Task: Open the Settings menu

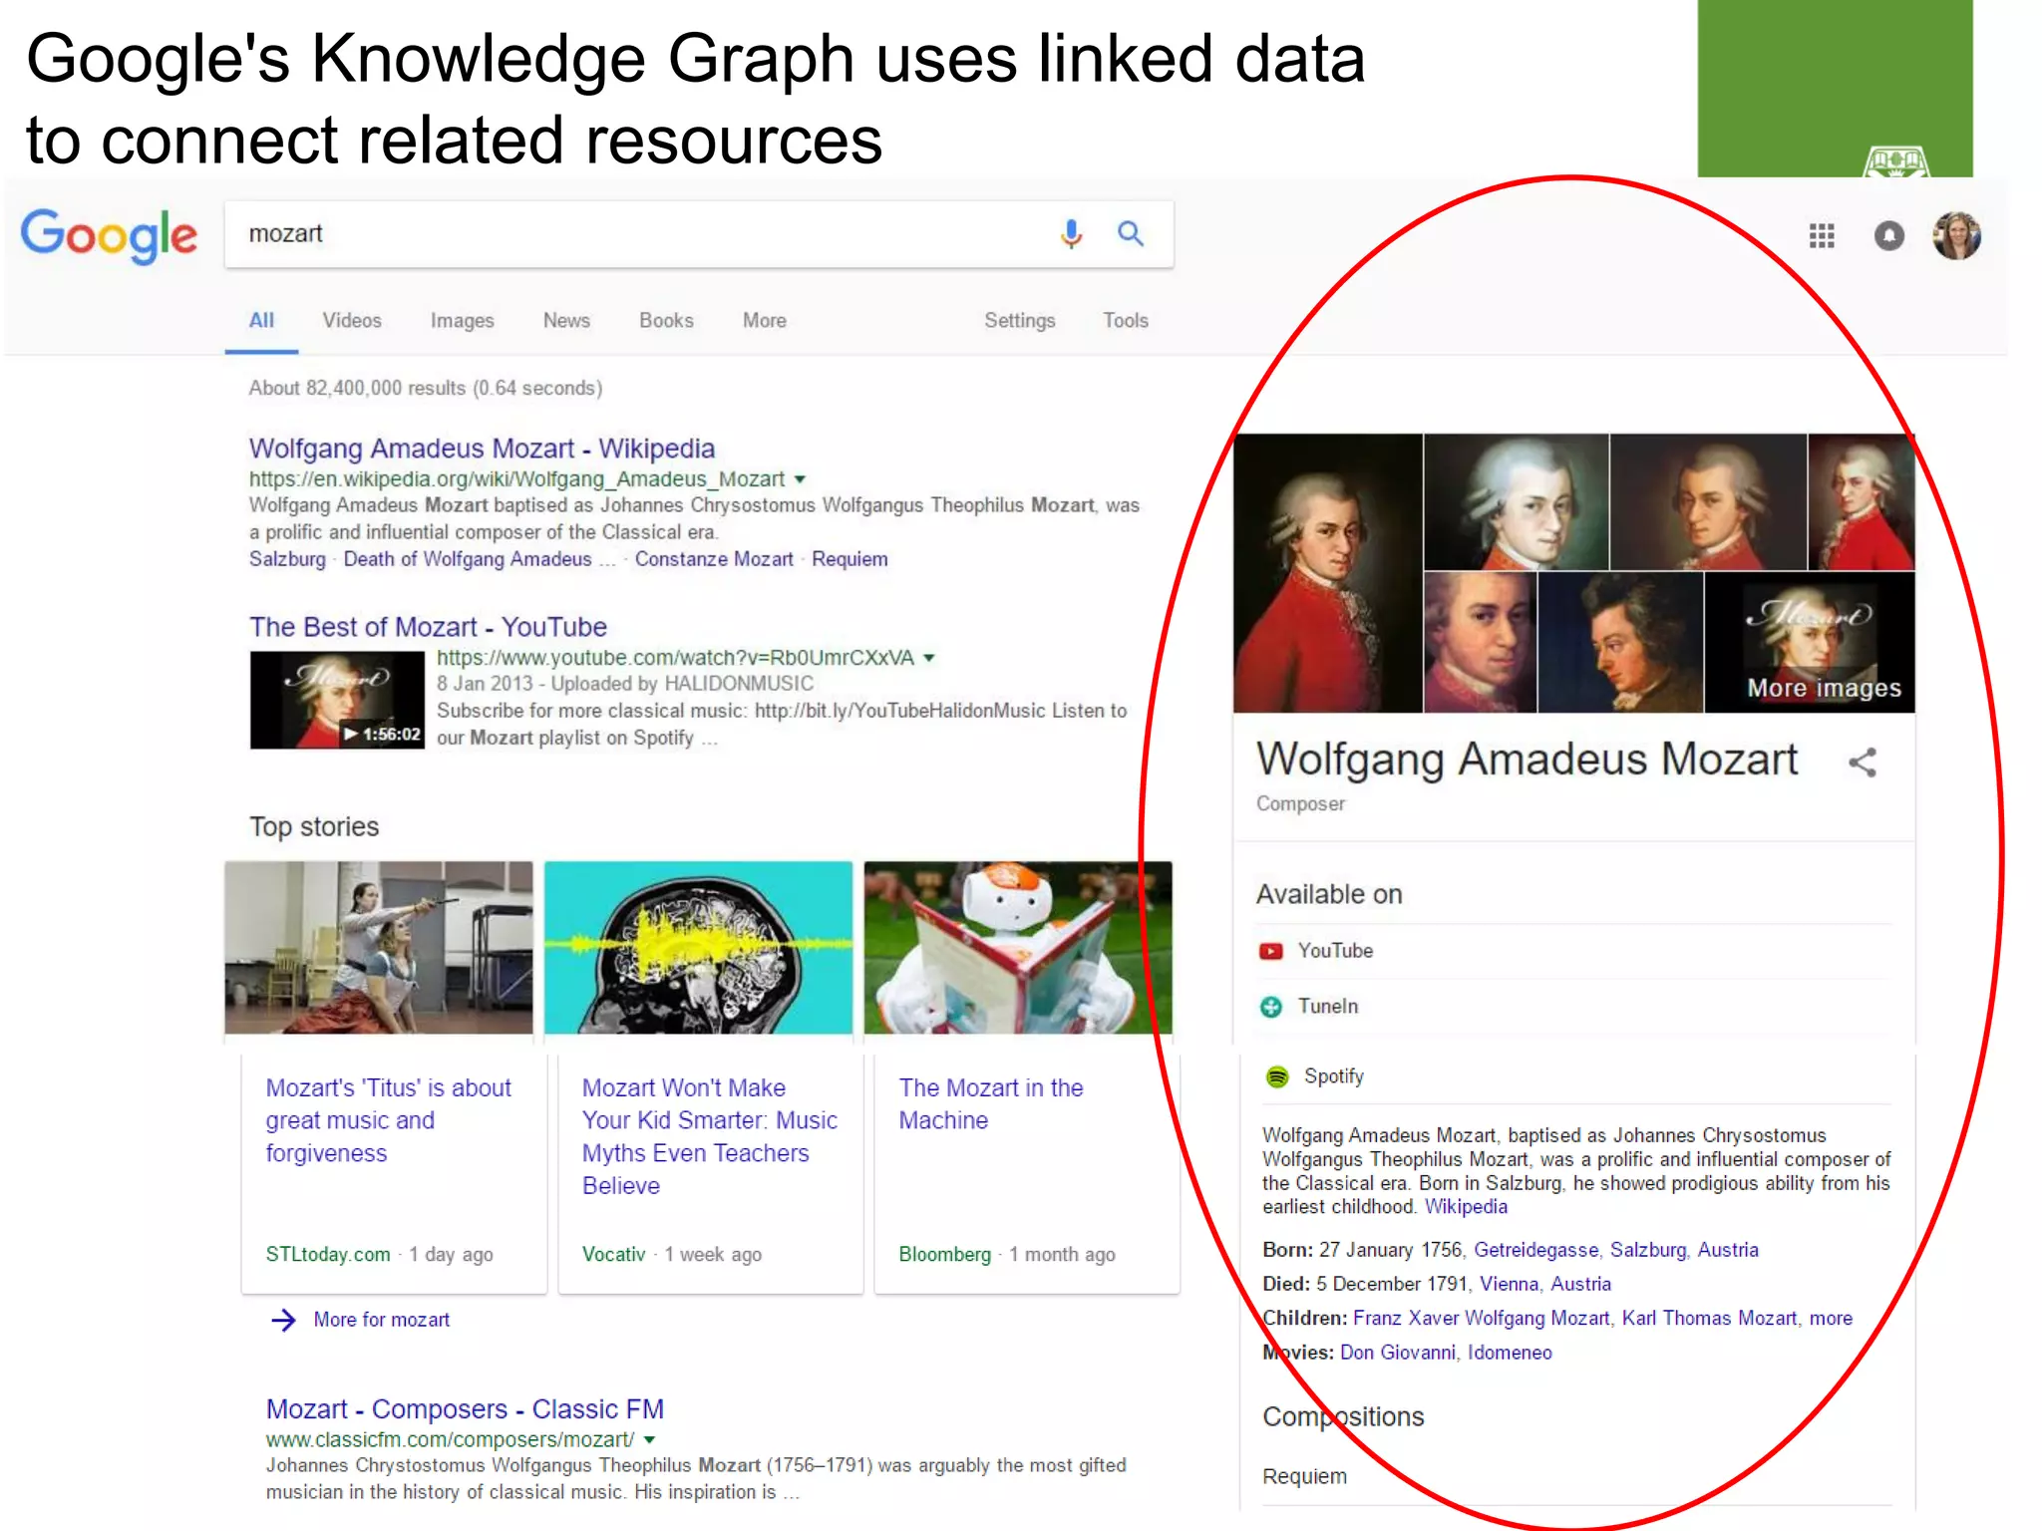Action: click(x=1020, y=321)
